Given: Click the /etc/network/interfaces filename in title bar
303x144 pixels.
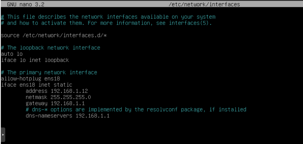Looking at the screenshot, I should click(204, 4).
